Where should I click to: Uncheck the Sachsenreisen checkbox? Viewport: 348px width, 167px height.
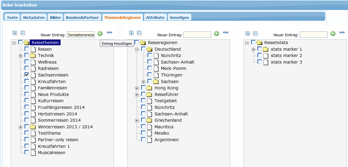(x=27, y=75)
